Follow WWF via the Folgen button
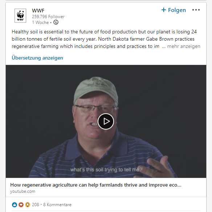 click(x=174, y=10)
